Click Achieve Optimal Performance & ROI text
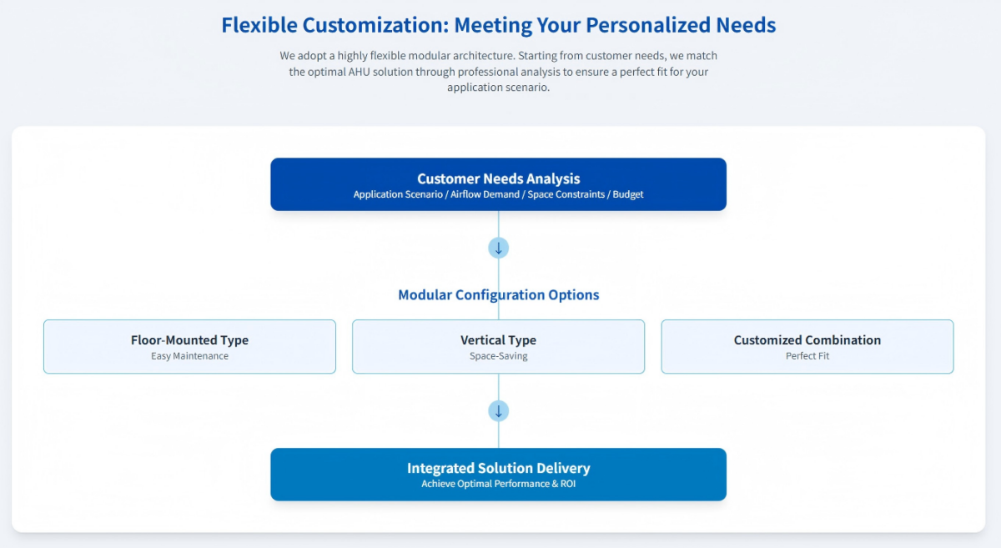Image resolution: width=1001 pixels, height=548 pixels. (498, 484)
